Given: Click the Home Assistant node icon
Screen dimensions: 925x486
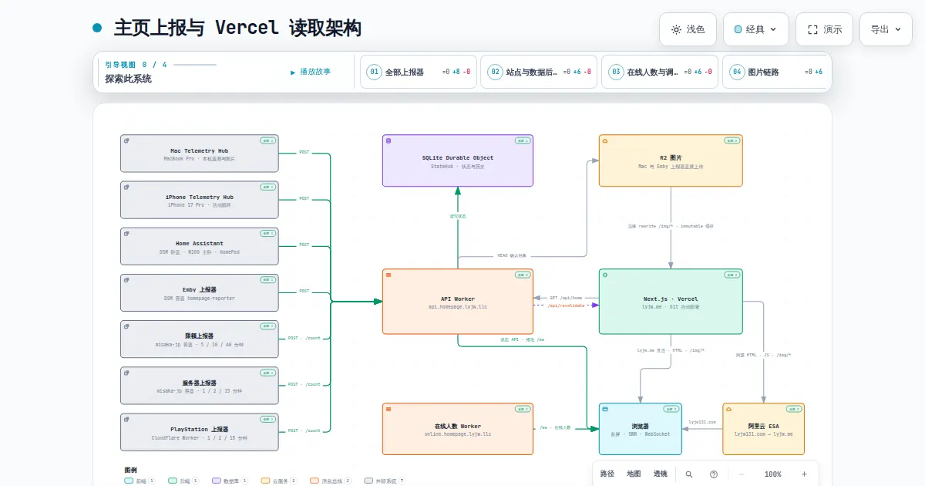Looking at the screenshot, I should pos(126,233).
